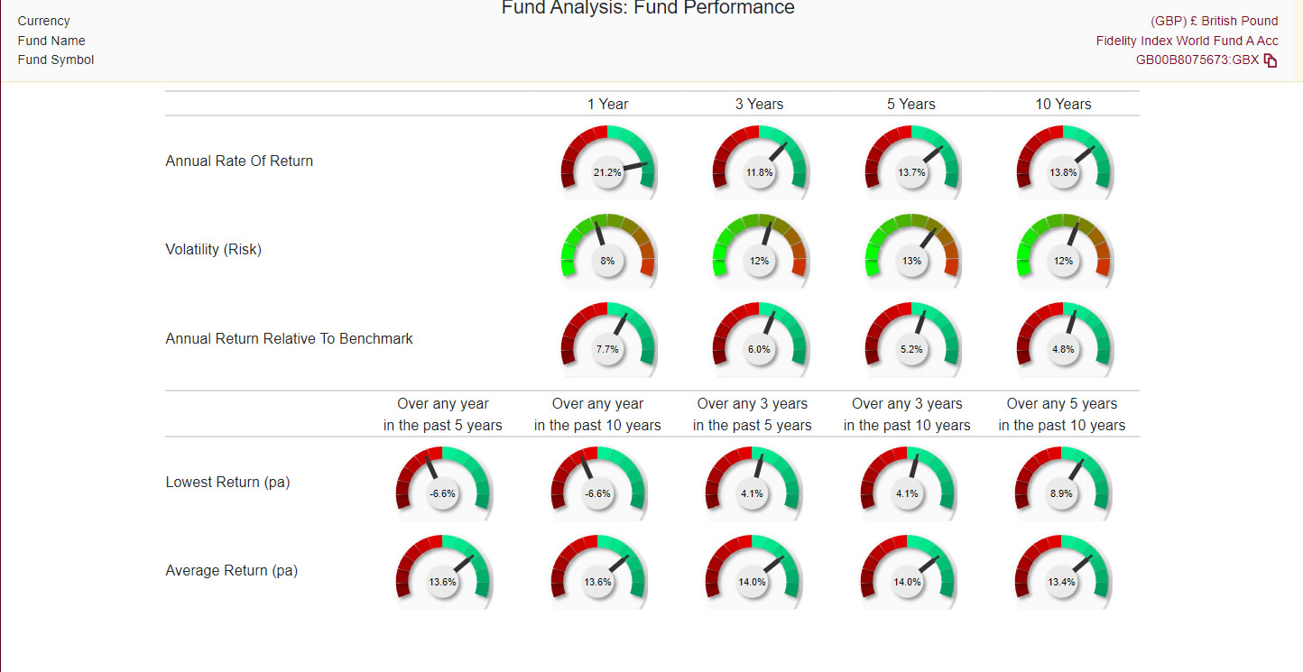The image size is (1303, 672).
Task: Click the 10 Years benchmark gauge showing 4.8%
Action: coord(1063,338)
